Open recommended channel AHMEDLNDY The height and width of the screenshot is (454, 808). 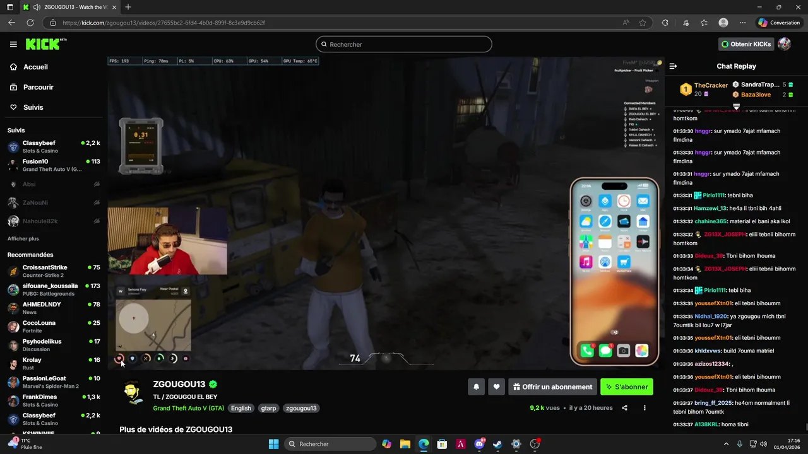point(53,308)
